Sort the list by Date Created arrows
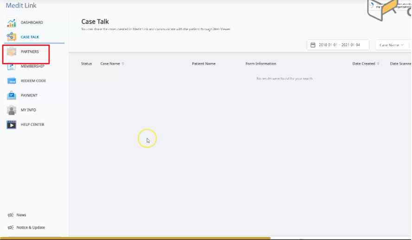This screenshot has height=240, width=412. (x=378, y=63)
